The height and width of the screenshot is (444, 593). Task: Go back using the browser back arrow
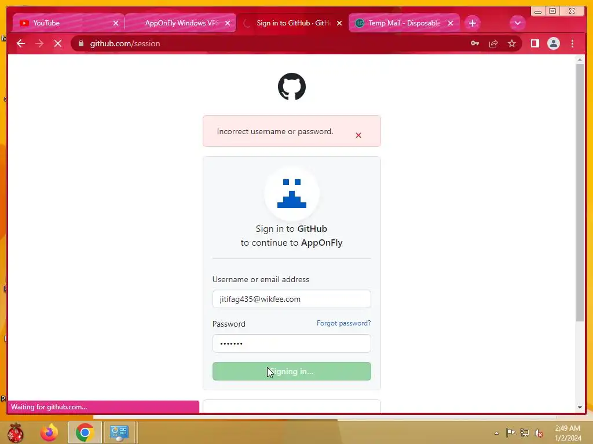click(21, 43)
